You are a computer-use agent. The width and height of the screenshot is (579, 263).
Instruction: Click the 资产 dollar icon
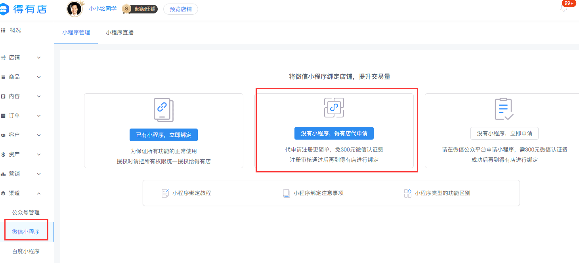coord(3,155)
